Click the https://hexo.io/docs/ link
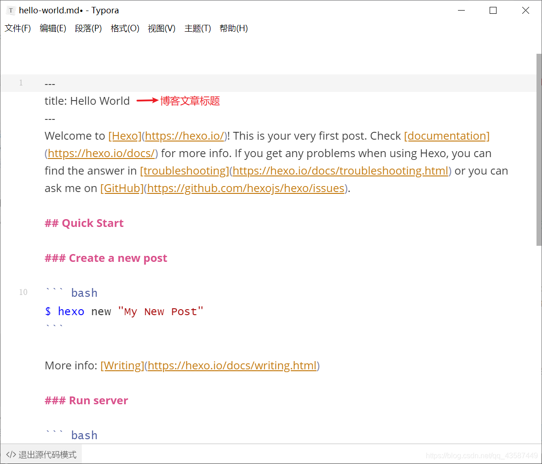 coord(101,153)
